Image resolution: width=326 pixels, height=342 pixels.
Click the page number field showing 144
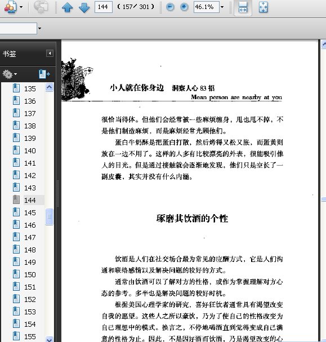[103, 7]
